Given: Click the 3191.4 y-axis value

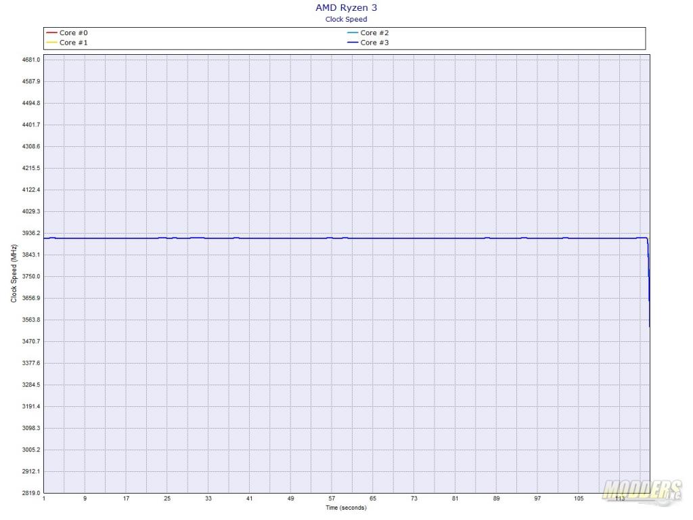Looking at the screenshot, I should point(31,406).
